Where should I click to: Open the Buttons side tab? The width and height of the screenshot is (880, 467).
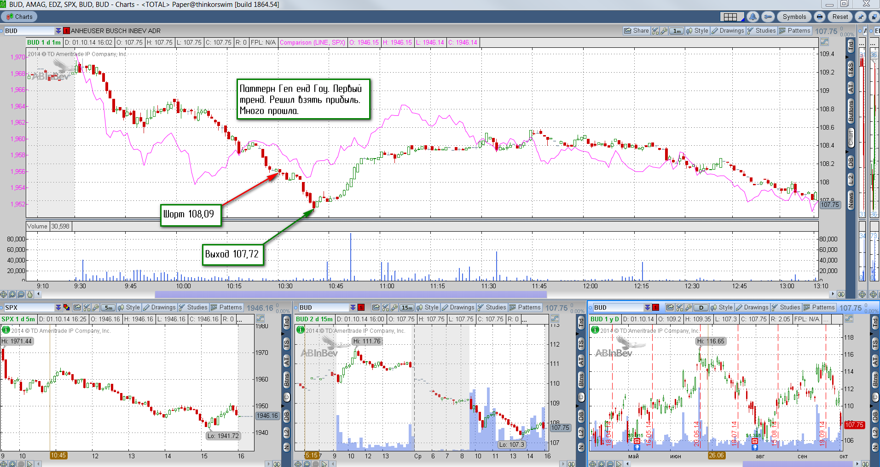[x=851, y=111]
